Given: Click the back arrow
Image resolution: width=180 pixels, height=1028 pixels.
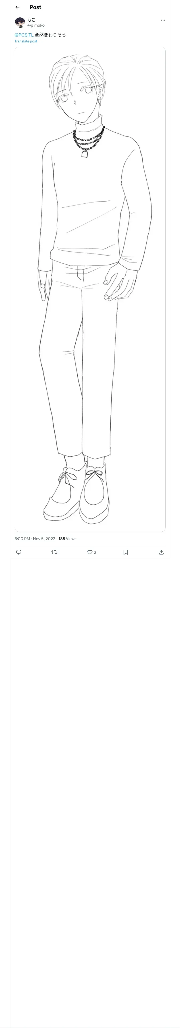Looking at the screenshot, I should [17, 7].
